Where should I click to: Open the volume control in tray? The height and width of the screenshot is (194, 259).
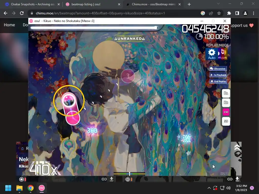pos(228,188)
